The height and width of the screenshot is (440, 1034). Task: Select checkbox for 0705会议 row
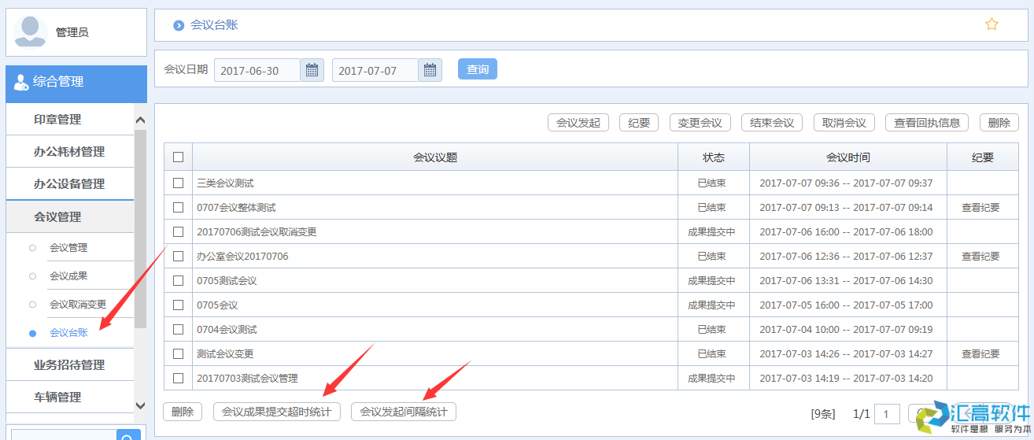(178, 305)
